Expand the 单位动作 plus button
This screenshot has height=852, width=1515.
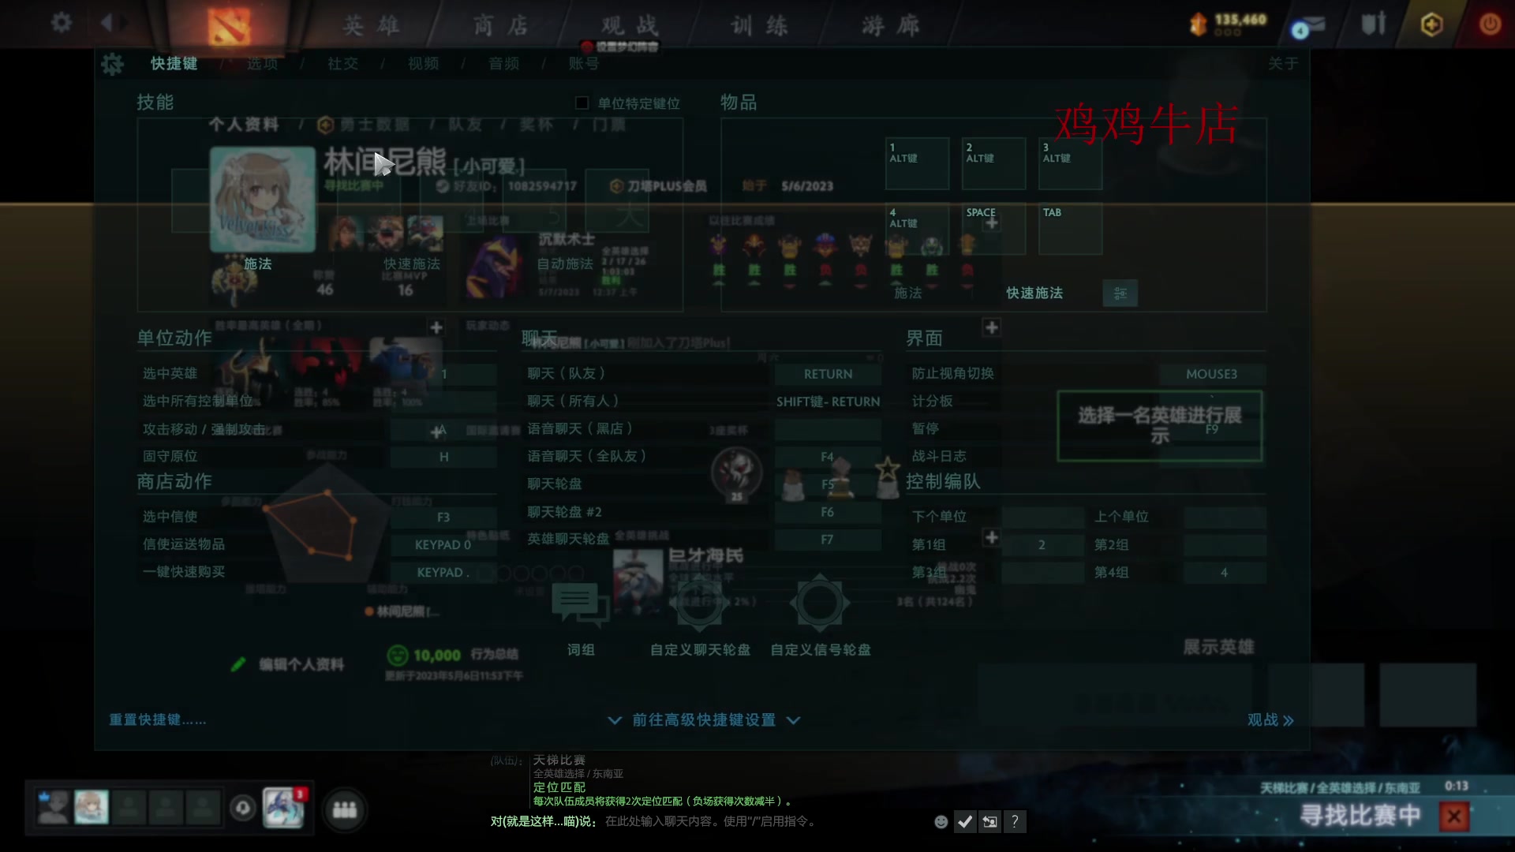click(x=436, y=327)
